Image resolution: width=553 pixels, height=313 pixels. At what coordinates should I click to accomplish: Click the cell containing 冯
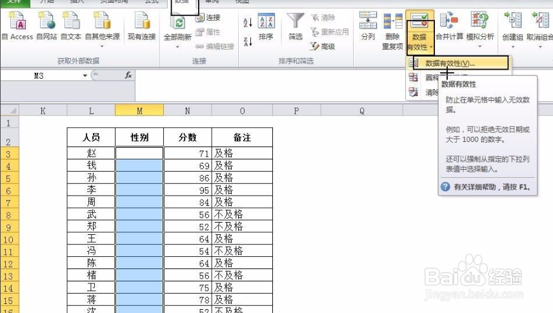pos(91,251)
